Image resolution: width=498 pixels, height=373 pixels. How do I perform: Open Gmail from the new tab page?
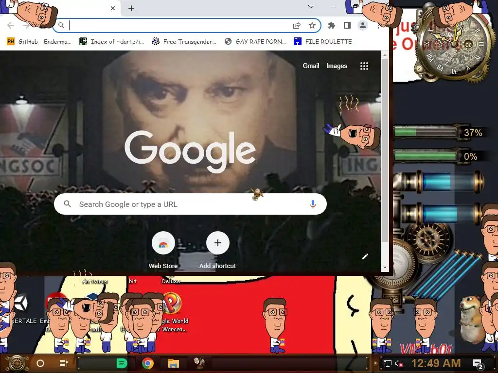coord(311,66)
